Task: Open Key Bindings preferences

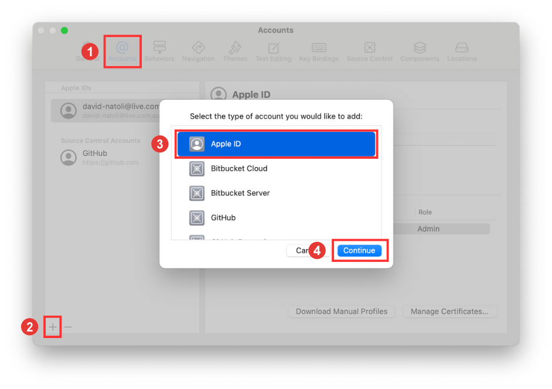Action: click(319, 51)
